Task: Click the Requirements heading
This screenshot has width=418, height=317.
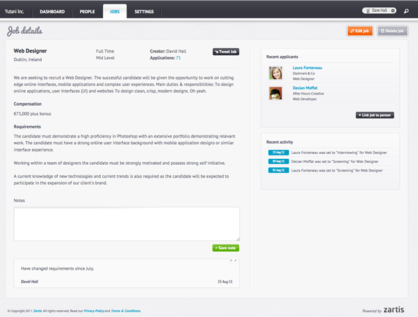Action: coord(27,126)
